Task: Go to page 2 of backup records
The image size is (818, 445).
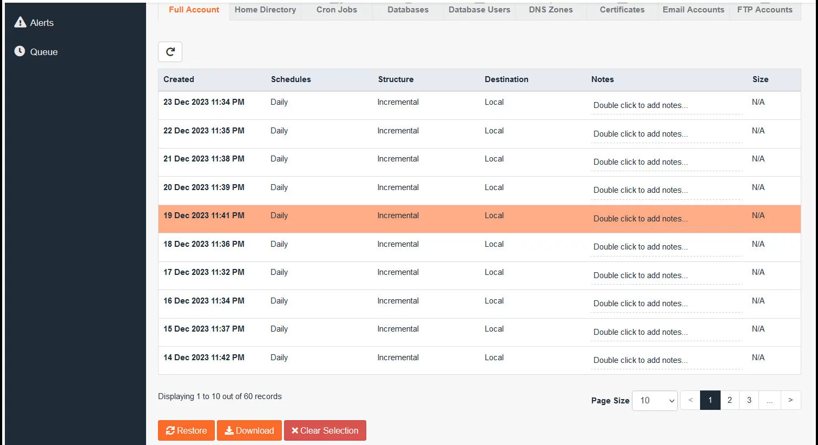Action: 729,400
